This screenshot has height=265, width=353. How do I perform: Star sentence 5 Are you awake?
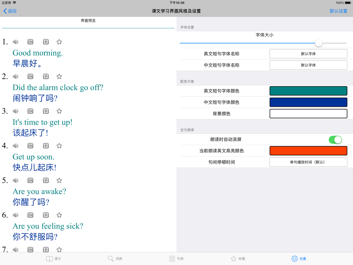click(x=59, y=180)
